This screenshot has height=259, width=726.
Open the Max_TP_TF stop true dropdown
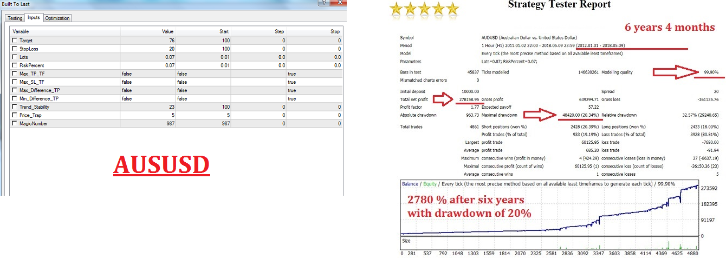pos(314,74)
